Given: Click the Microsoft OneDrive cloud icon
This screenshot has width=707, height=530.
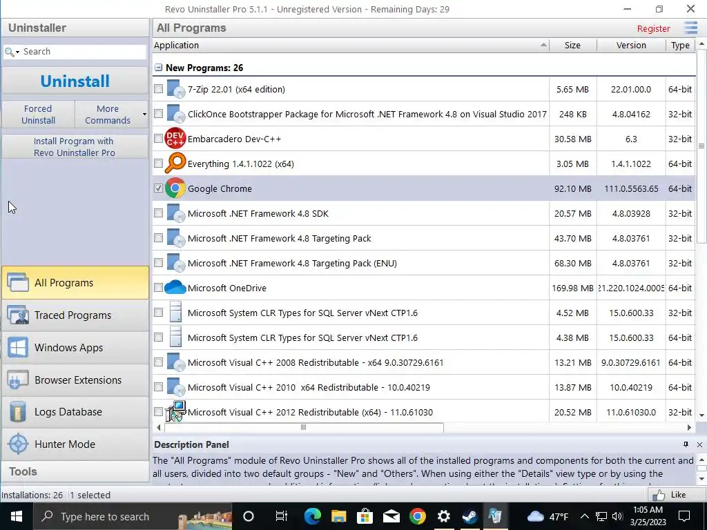Looking at the screenshot, I should [175, 287].
